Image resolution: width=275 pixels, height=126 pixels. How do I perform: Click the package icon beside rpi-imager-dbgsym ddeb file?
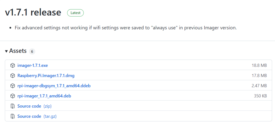pyautogui.click(x=12, y=86)
